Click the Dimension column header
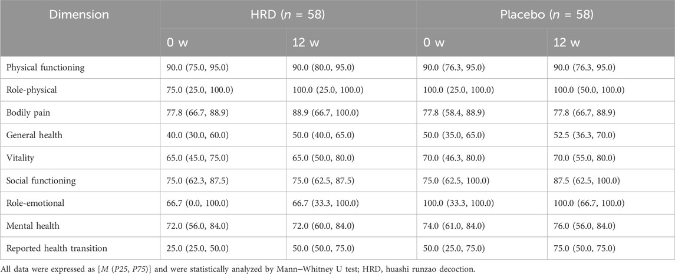 [79, 15]
